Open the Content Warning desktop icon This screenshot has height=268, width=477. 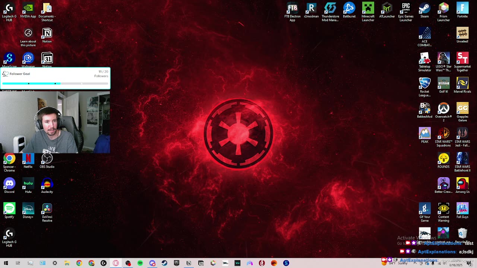click(443, 213)
